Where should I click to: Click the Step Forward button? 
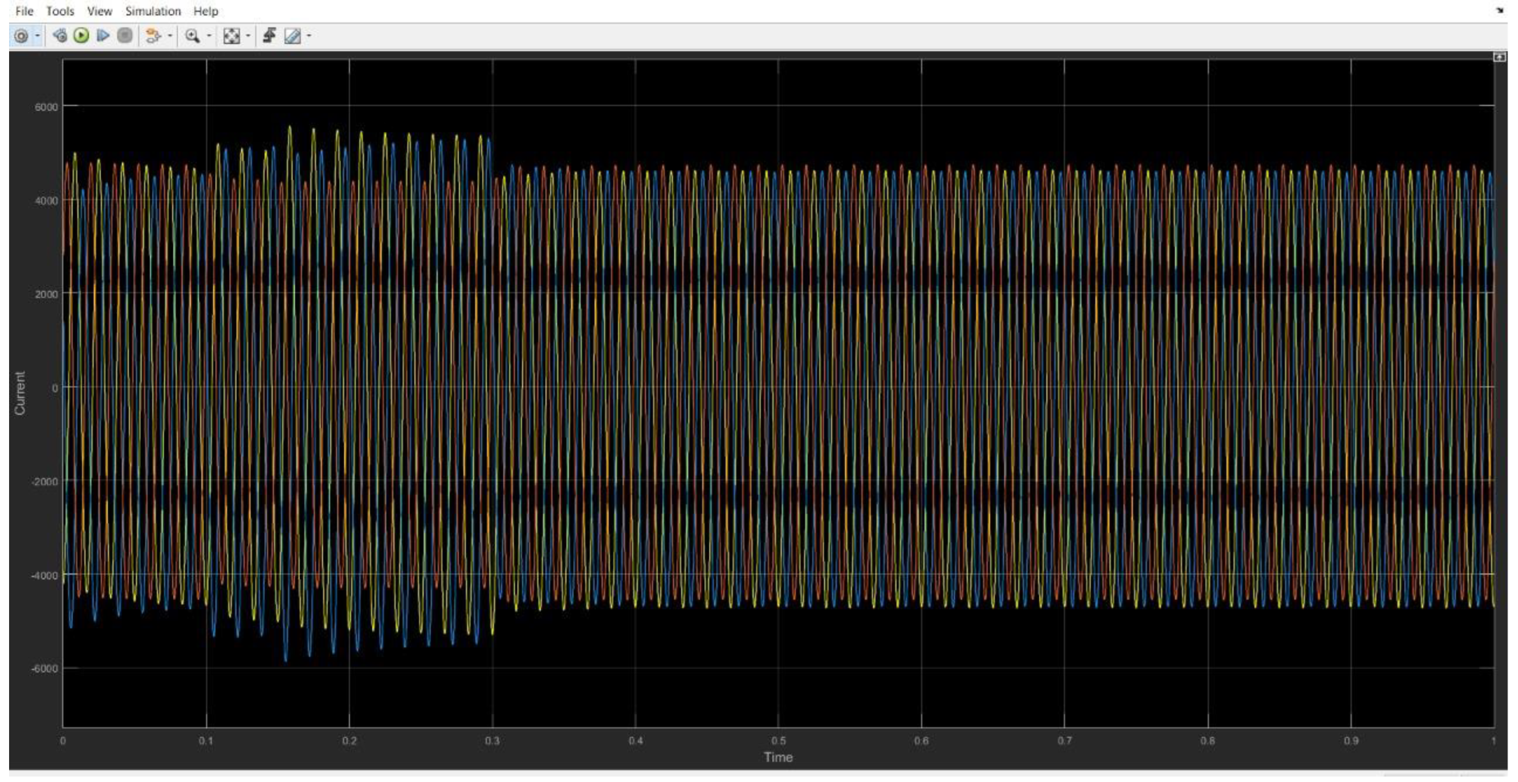103,36
